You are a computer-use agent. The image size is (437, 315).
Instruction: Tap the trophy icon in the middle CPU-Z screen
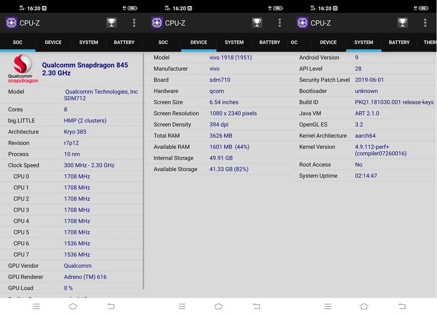click(257, 22)
